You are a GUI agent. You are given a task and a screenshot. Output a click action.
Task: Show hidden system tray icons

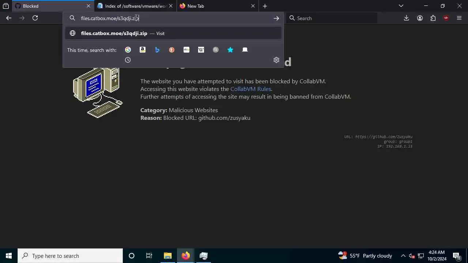(x=403, y=256)
